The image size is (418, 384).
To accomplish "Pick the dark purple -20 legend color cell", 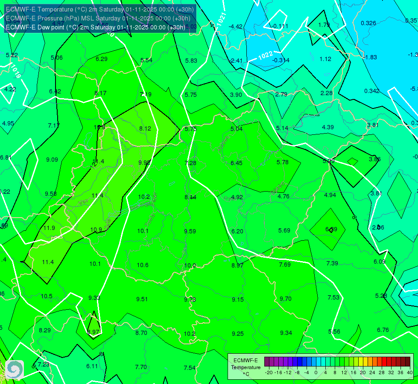I will pos(267,362).
